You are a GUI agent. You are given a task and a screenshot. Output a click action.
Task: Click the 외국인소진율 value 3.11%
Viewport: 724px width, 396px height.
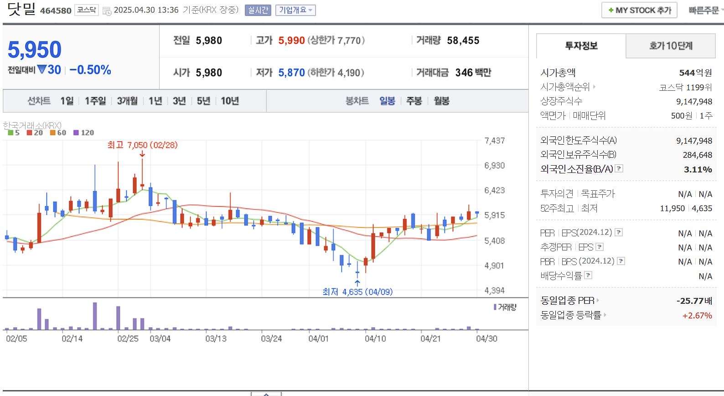[x=698, y=169]
